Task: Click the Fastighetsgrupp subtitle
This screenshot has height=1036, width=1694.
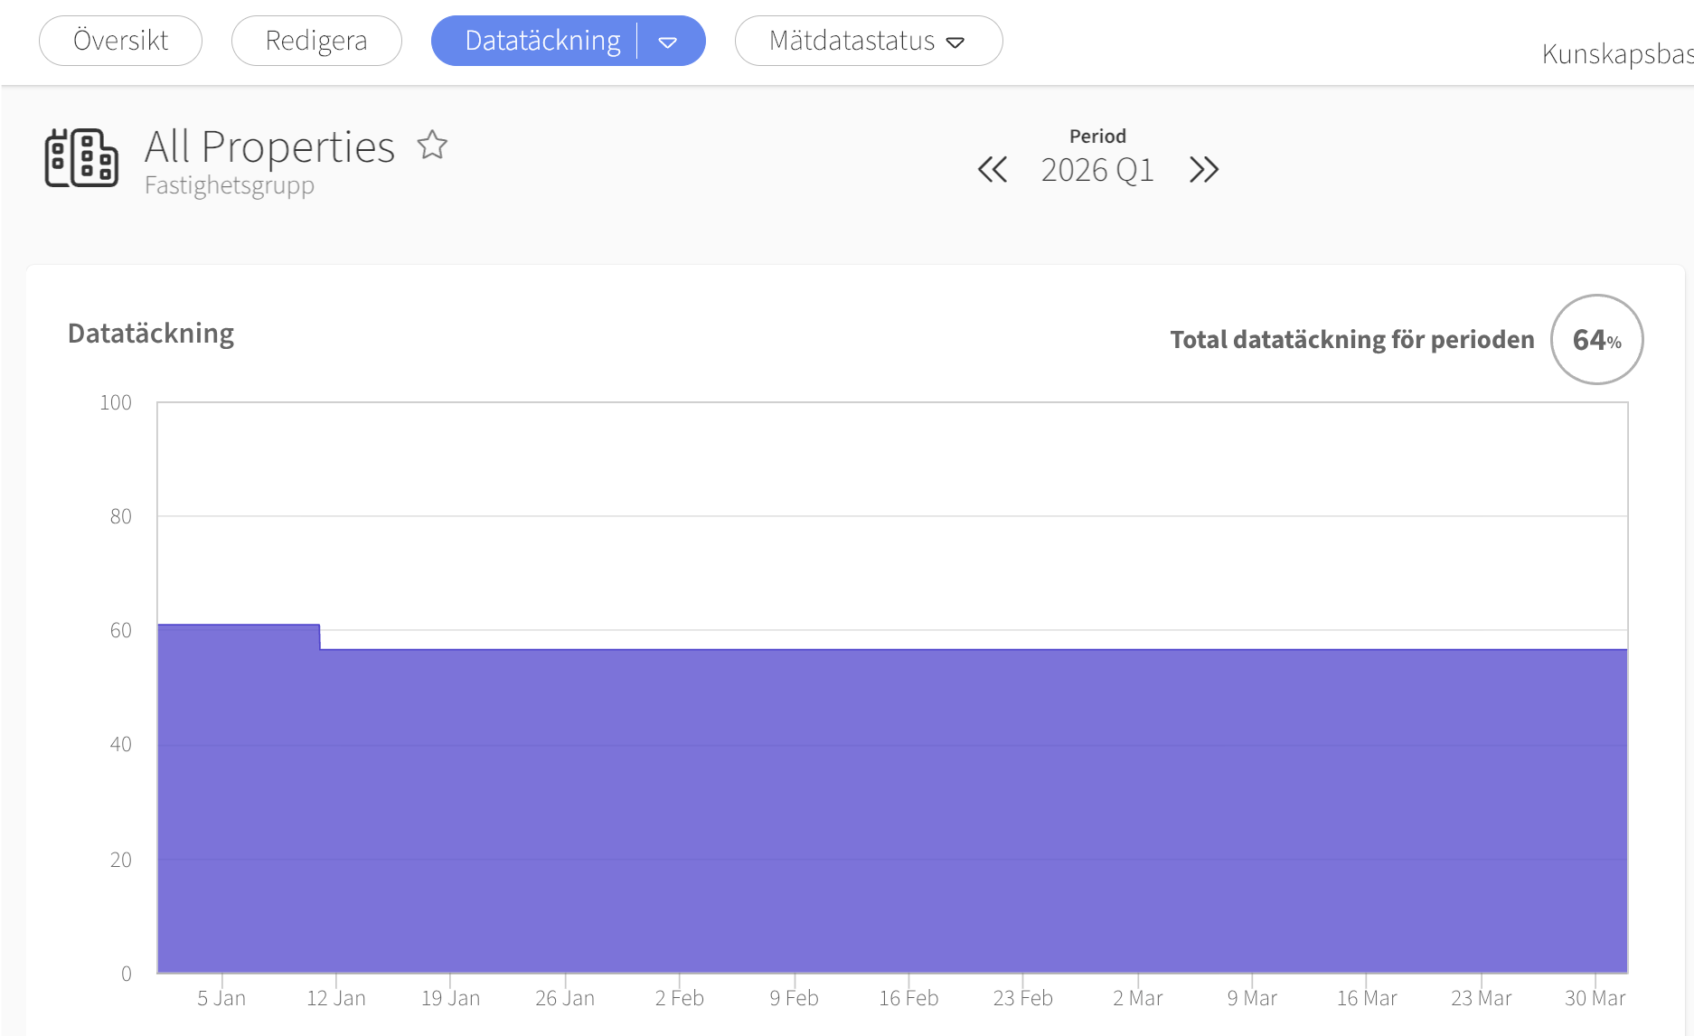Action: (x=230, y=185)
